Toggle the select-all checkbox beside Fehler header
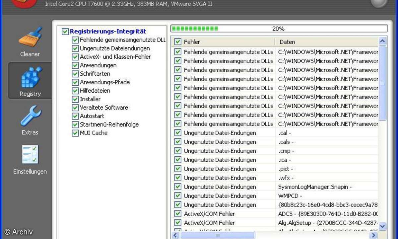 pyautogui.click(x=178, y=42)
